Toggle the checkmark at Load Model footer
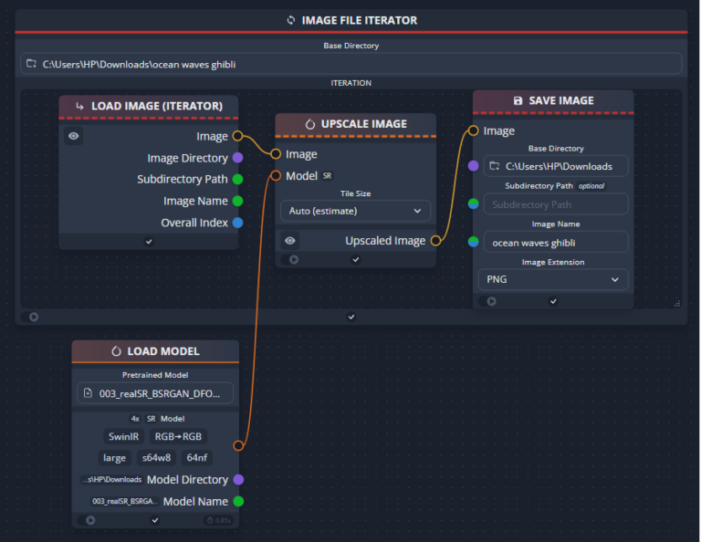701x542 pixels. point(155,520)
